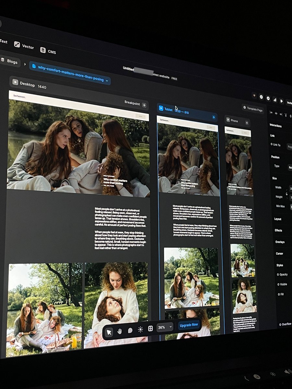Viewport: 292px width, 389px height.
Task: Select the Phone hero image
Action: 239,165
